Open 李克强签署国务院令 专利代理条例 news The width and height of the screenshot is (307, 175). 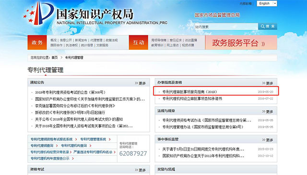[x=75, y=106]
